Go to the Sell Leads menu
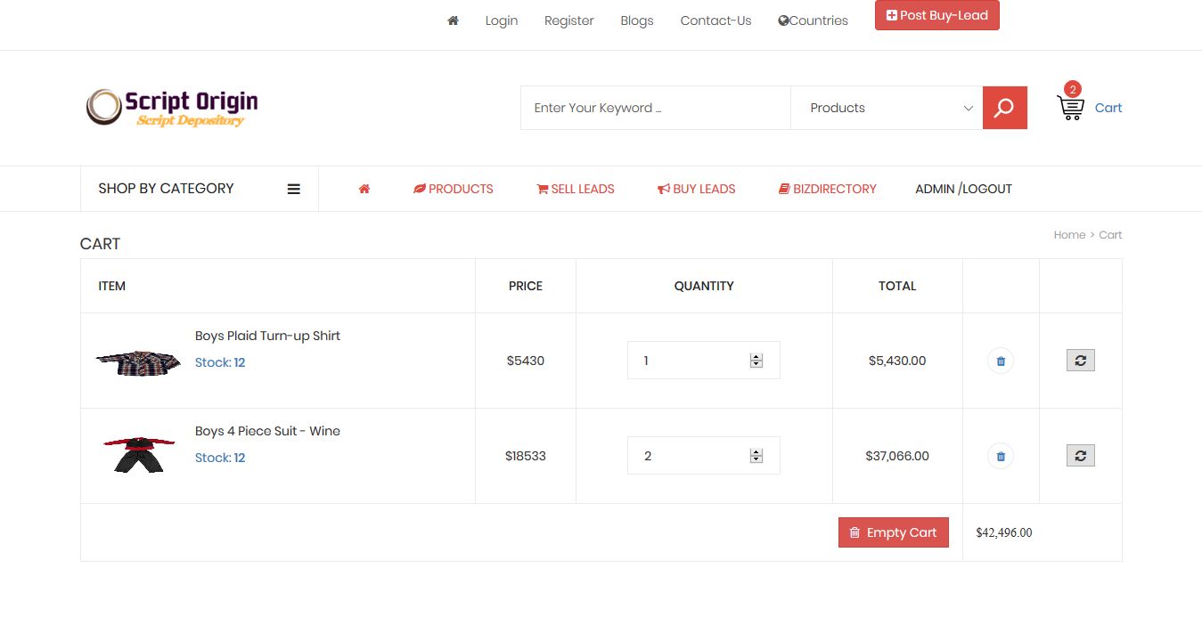 click(x=576, y=189)
